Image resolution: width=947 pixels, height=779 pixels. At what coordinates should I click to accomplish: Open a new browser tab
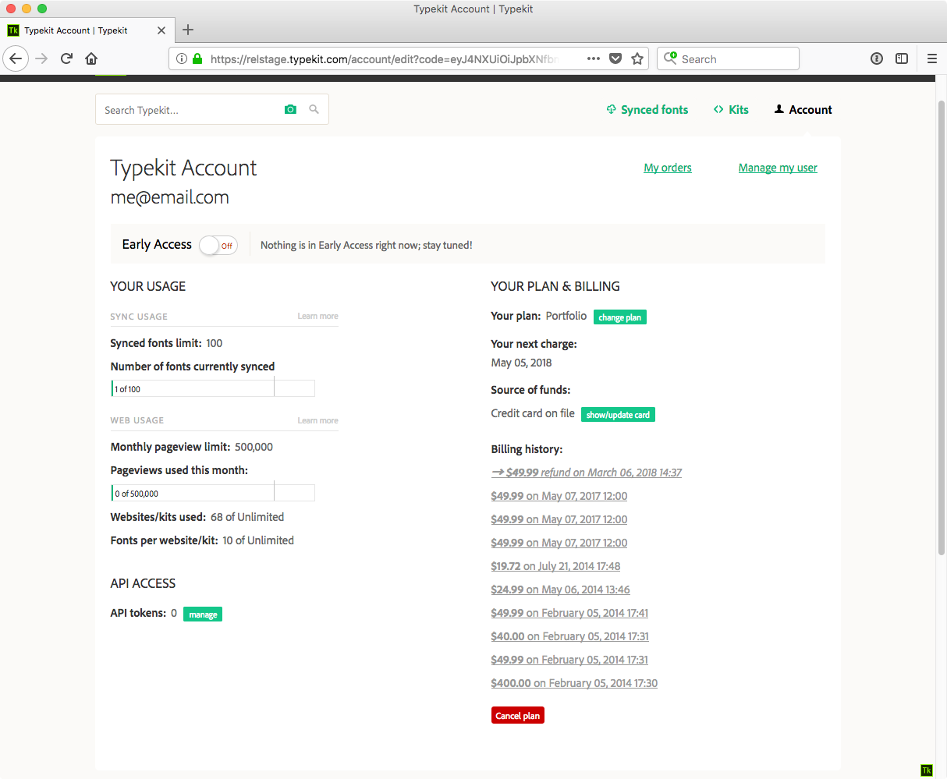[188, 30]
